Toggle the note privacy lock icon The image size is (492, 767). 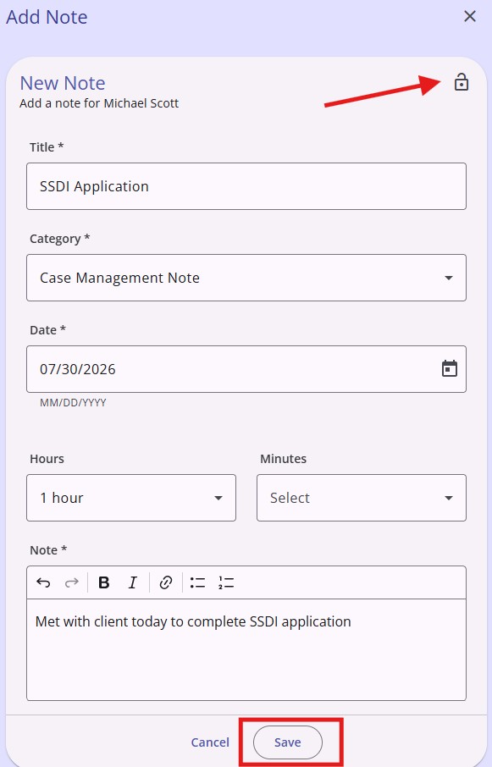(x=462, y=82)
